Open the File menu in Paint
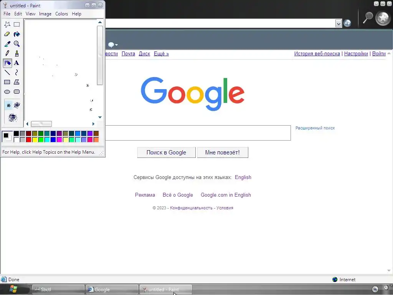The height and width of the screenshot is (295, 393). [7, 14]
